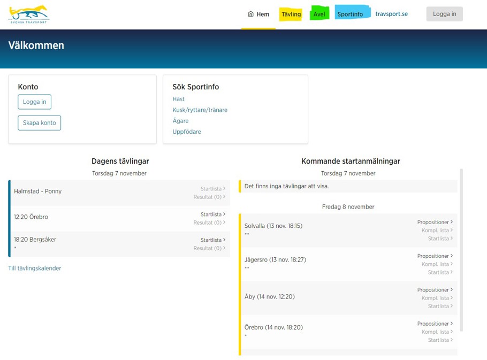Image resolution: width=487 pixels, height=360 pixels.
Task: Search Sportinfo by Häst
Action: tap(178, 99)
